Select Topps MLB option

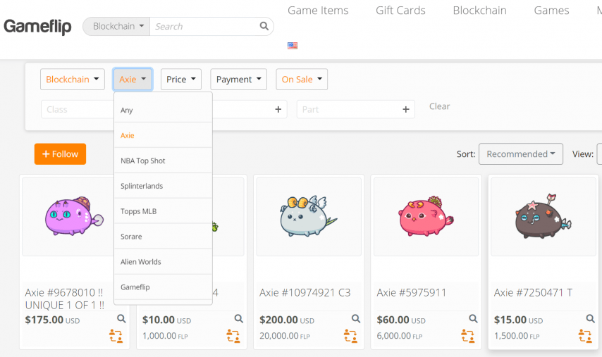(x=163, y=211)
